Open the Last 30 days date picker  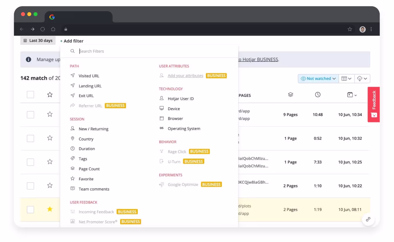pos(38,40)
